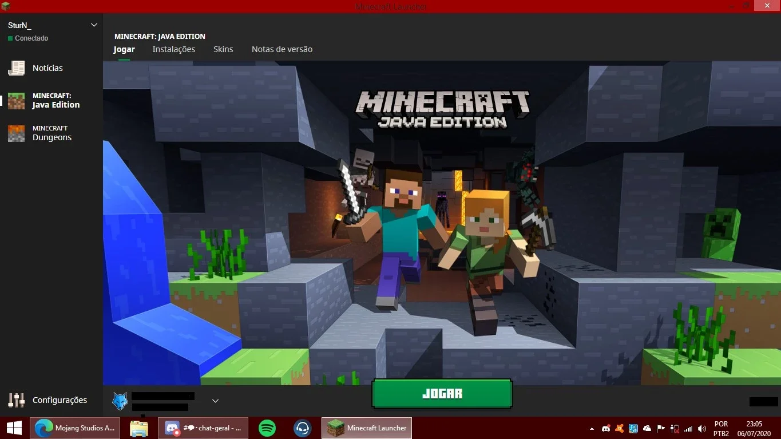Image resolution: width=781 pixels, height=439 pixels.
Task: Click the battery power tray icon
Action: click(675, 428)
